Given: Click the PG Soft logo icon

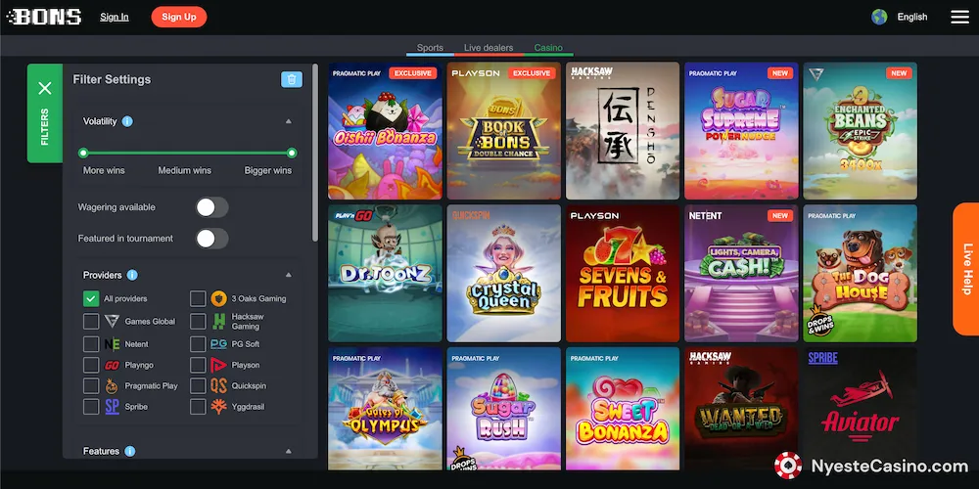Looking at the screenshot, I should click(x=218, y=343).
